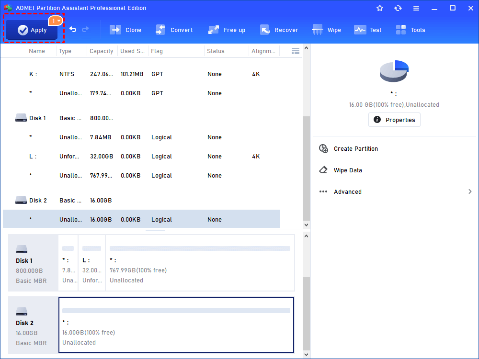Open the Free up tool
479x359 pixels.
tap(227, 30)
